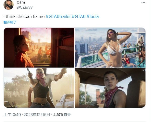Open the #GTA6trailer hashtag
This screenshot has height=122, width=153.
(x=58, y=16)
